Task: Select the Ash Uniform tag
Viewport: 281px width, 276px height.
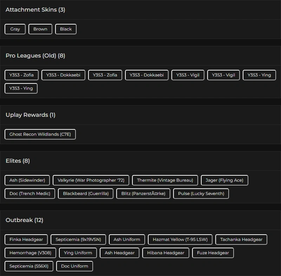Action: [x=127, y=239]
